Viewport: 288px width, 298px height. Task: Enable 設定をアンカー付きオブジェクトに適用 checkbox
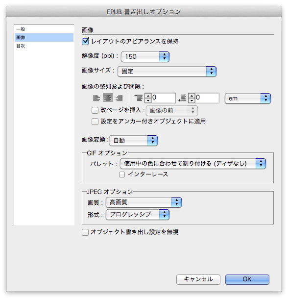(95, 122)
